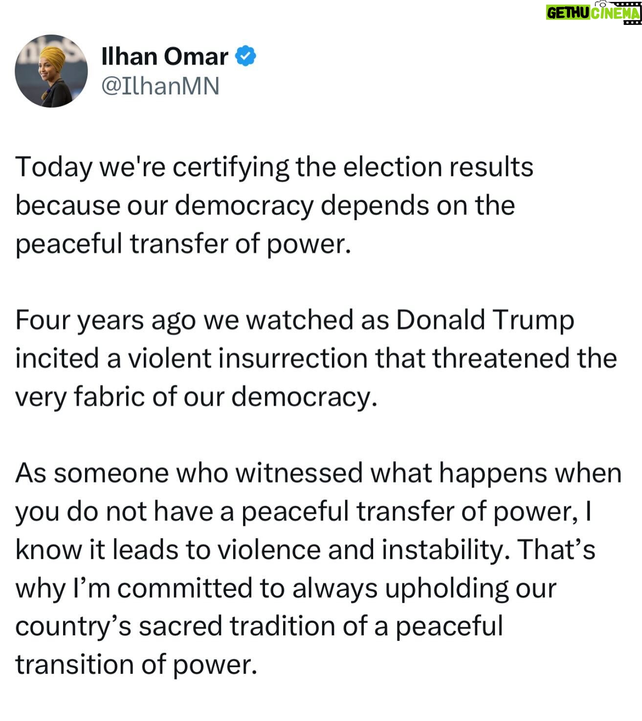Click the Ilhan Omar display name
Image resolution: width=642 pixels, height=721 pixels.
(164, 57)
